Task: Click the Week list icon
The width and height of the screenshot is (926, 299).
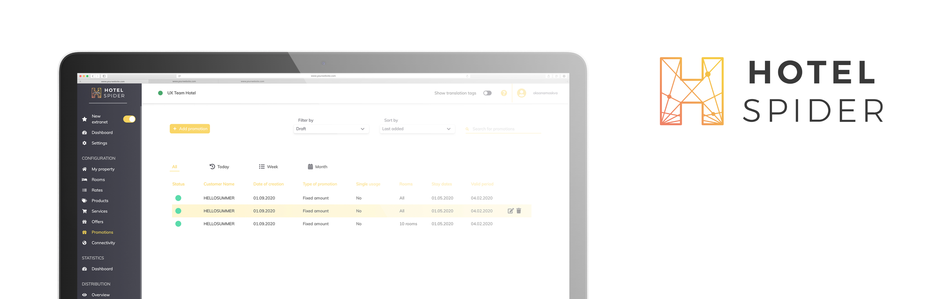Action: coord(262,167)
